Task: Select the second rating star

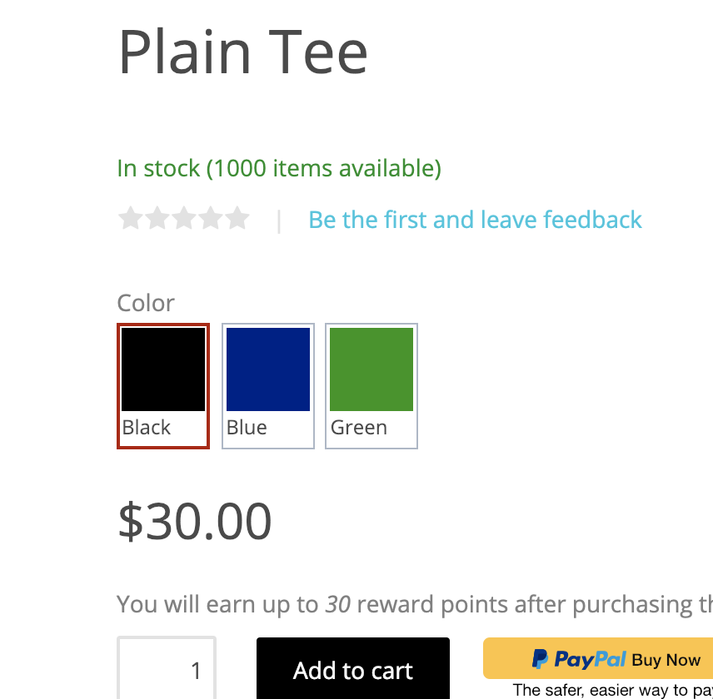Action: click(157, 219)
